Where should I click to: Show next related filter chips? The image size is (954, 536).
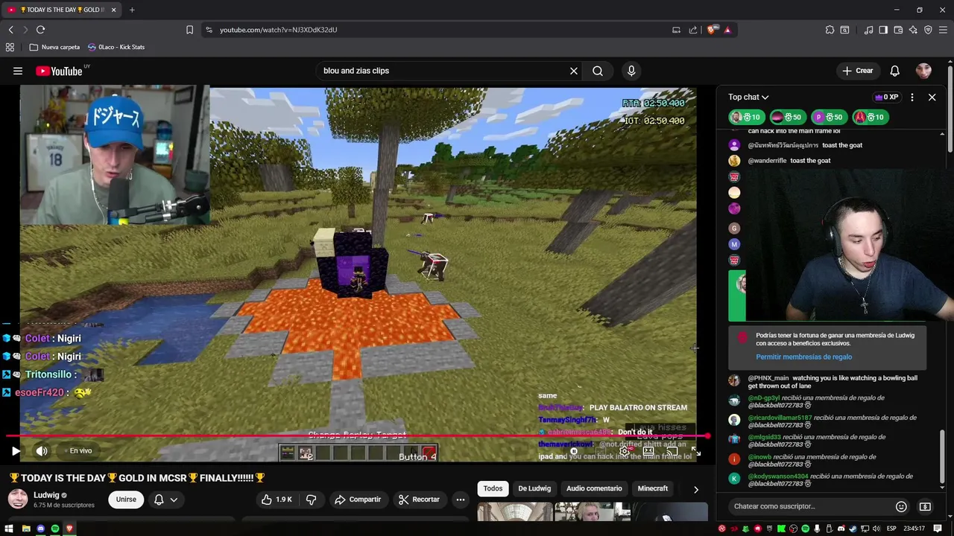tap(696, 489)
